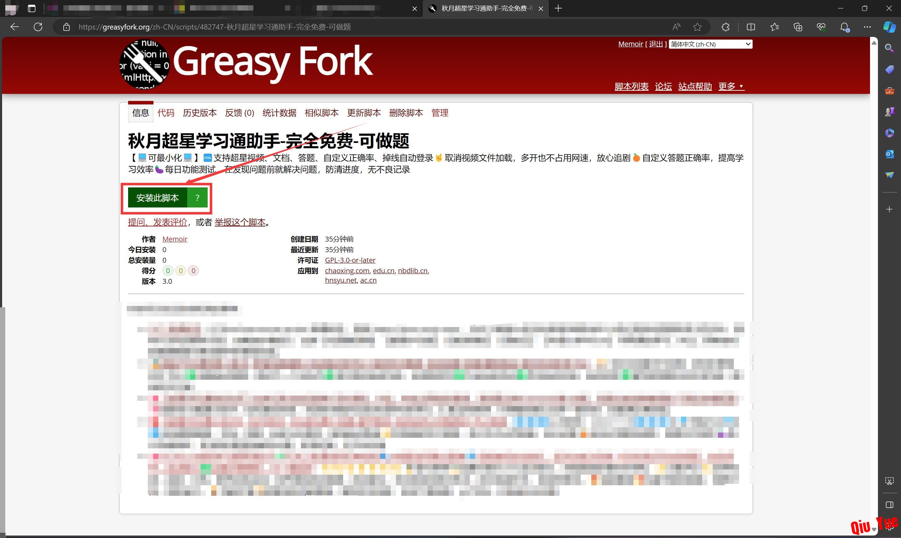Switch to the 历史版本 tab
901x538 pixels.
(x=200, y=113)
